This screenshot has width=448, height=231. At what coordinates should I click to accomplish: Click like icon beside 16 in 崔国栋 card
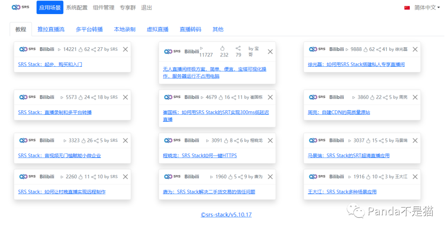[x=221, y=97]
